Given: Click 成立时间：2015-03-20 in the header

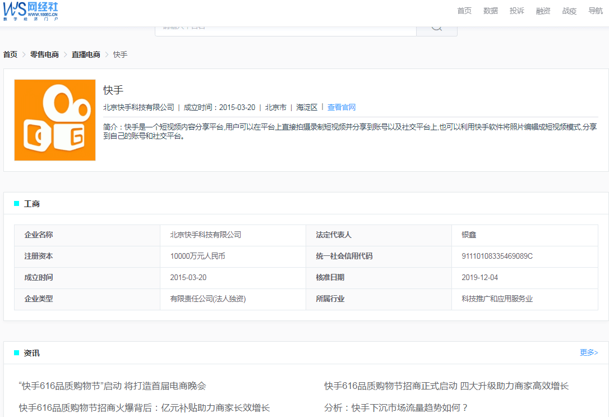Looking at the screenshot, I should [219, 107].
